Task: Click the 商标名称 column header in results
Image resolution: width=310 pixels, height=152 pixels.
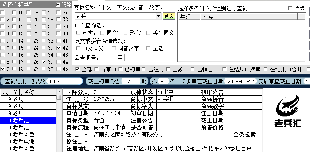Action: click(x=34, y=92)
